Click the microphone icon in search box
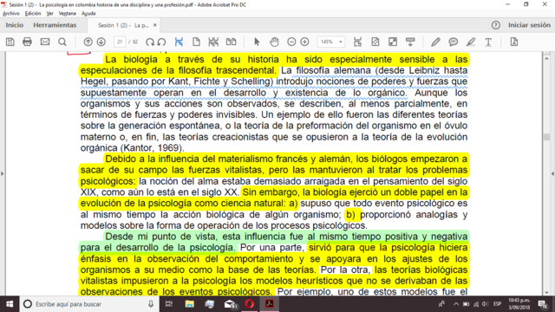 click(151, 304)
